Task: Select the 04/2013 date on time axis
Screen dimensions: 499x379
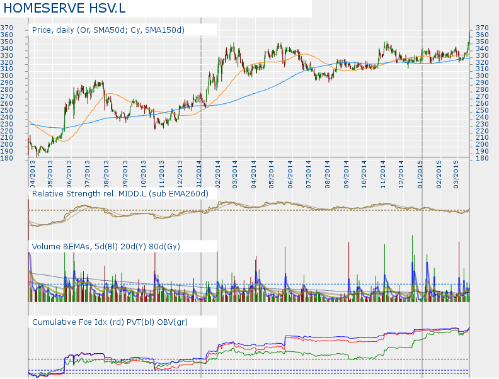Action: [x=33, y=173]
